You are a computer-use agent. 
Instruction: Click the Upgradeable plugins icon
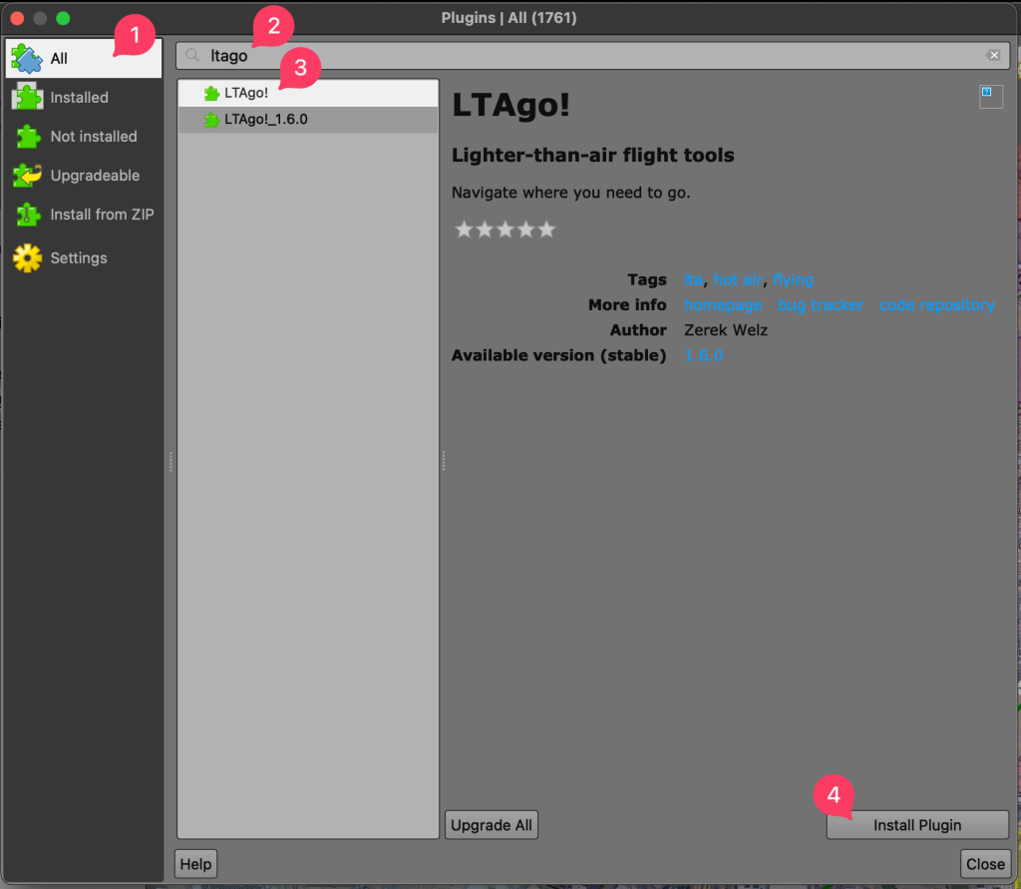coord(27,176)
